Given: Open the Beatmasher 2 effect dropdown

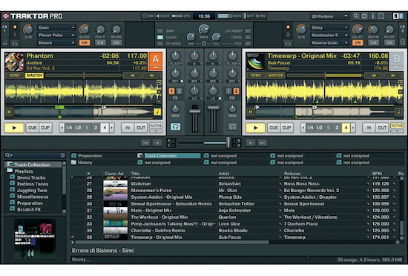Looking at the screenshot, I should pyautogui.click(x=329, y=35).
